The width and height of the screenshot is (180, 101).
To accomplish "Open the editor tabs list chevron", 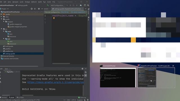I will (x=85, y=9).
